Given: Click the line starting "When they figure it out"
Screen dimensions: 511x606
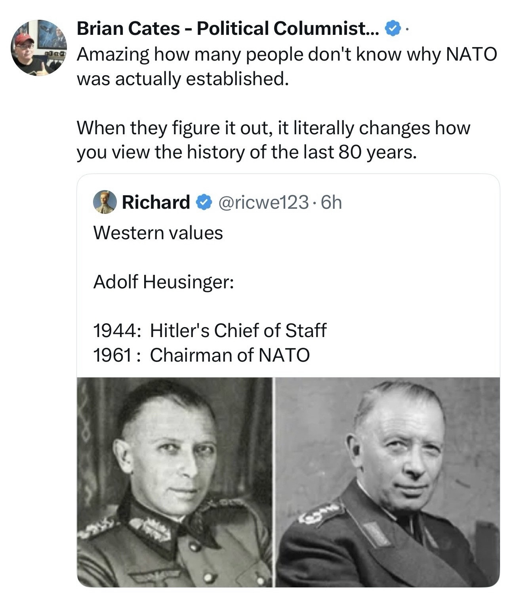Looking at the screenshot, I should pyautogui.click(x=273, y=128).
